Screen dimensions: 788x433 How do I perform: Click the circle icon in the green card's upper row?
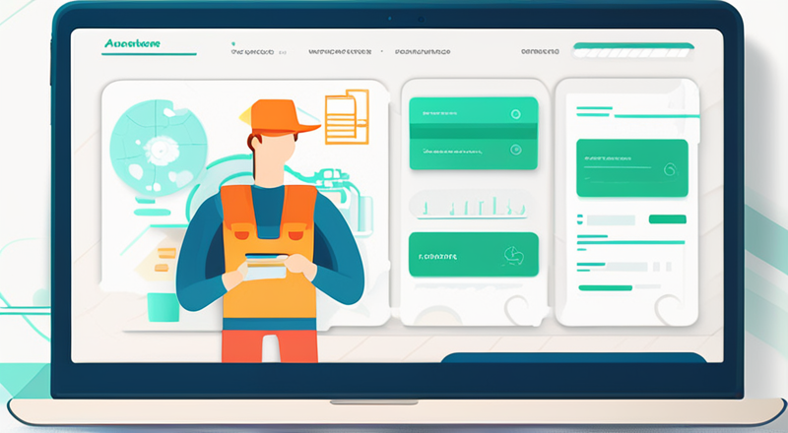[x=515, y=114]
